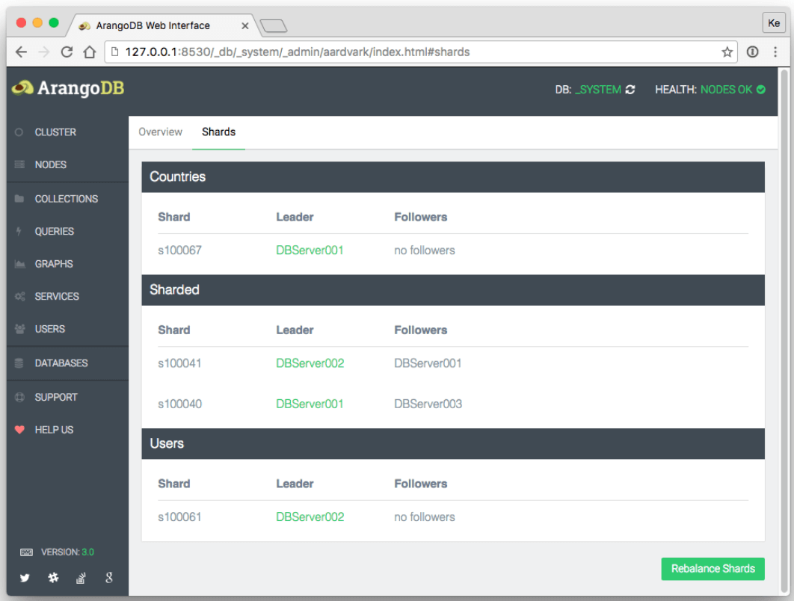Open the Collections view
The image size is (794, 601).
pos(66,199)
